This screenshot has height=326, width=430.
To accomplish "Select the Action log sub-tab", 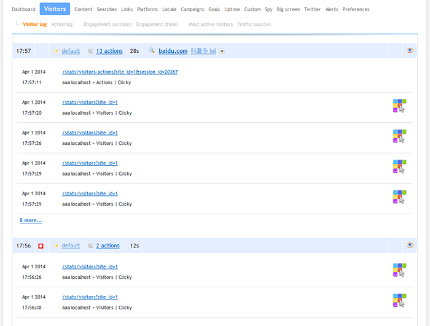I will 62,25.
